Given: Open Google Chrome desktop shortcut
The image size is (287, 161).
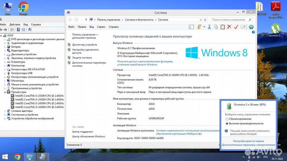Looking at the screenshot, I should pyautogui.click(x=24, y=8).
